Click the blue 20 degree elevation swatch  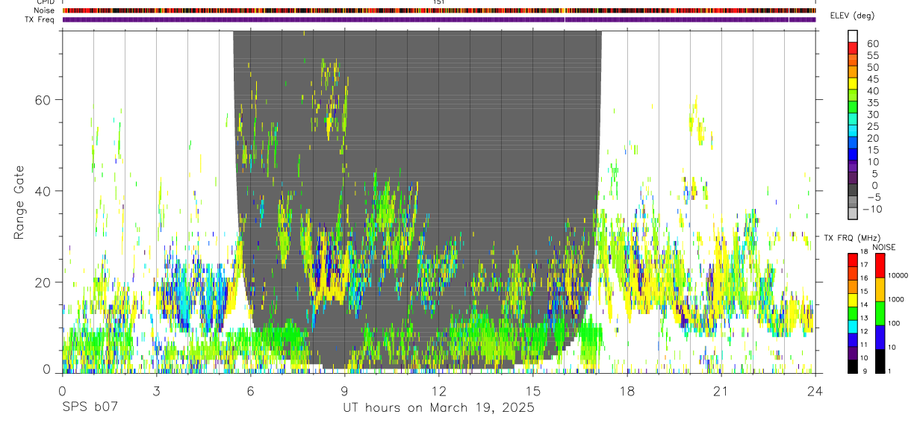pyautogui.click(x=854, y=143)
